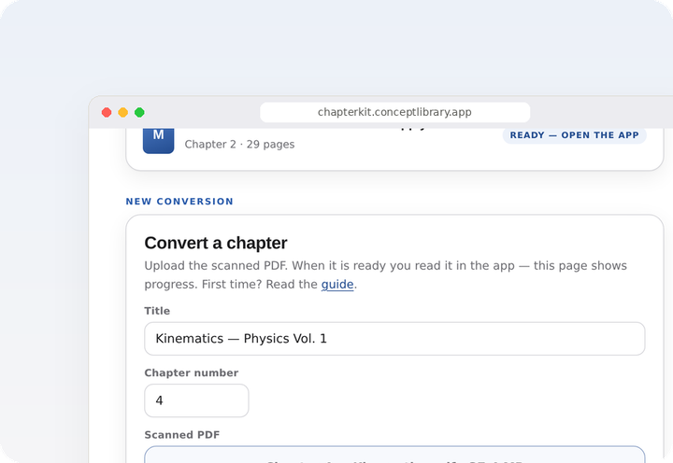This screenshot has width=673, height=463.
Task: Close the browser window with red button
Action: click(107, 112)
